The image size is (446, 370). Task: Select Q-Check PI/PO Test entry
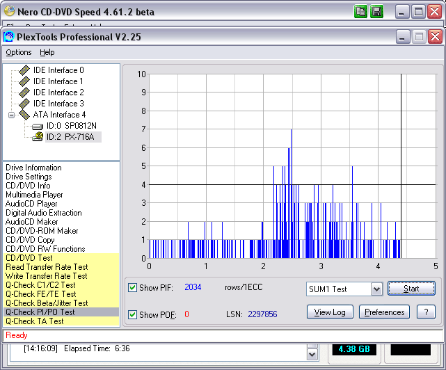pyautogui.click(x=61, y=312)
